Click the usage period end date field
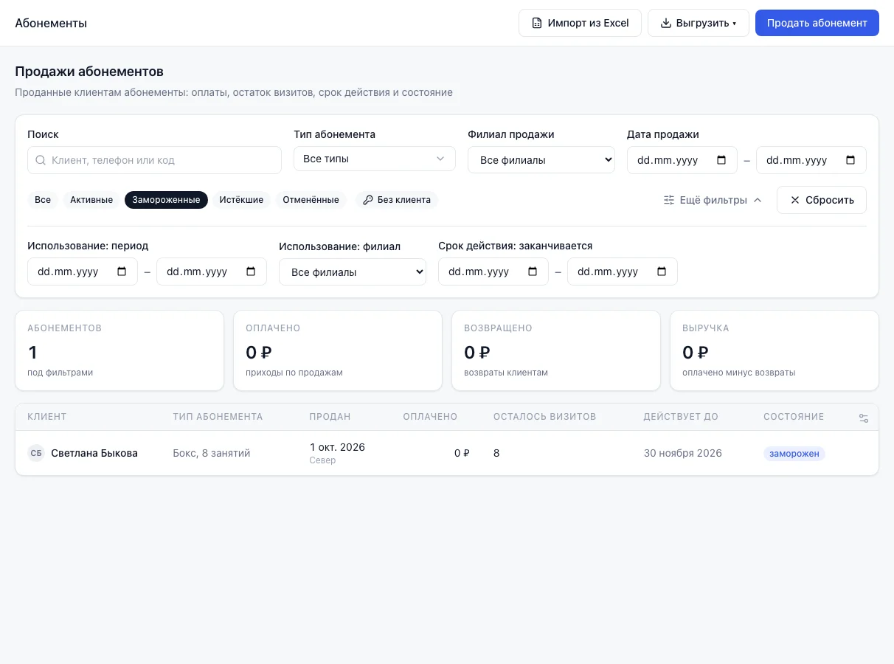This screenshot has height=664, width=894. [x=212, y=272]
